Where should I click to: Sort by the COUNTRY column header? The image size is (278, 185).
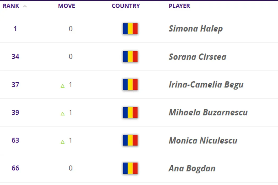tap(126, 6)
